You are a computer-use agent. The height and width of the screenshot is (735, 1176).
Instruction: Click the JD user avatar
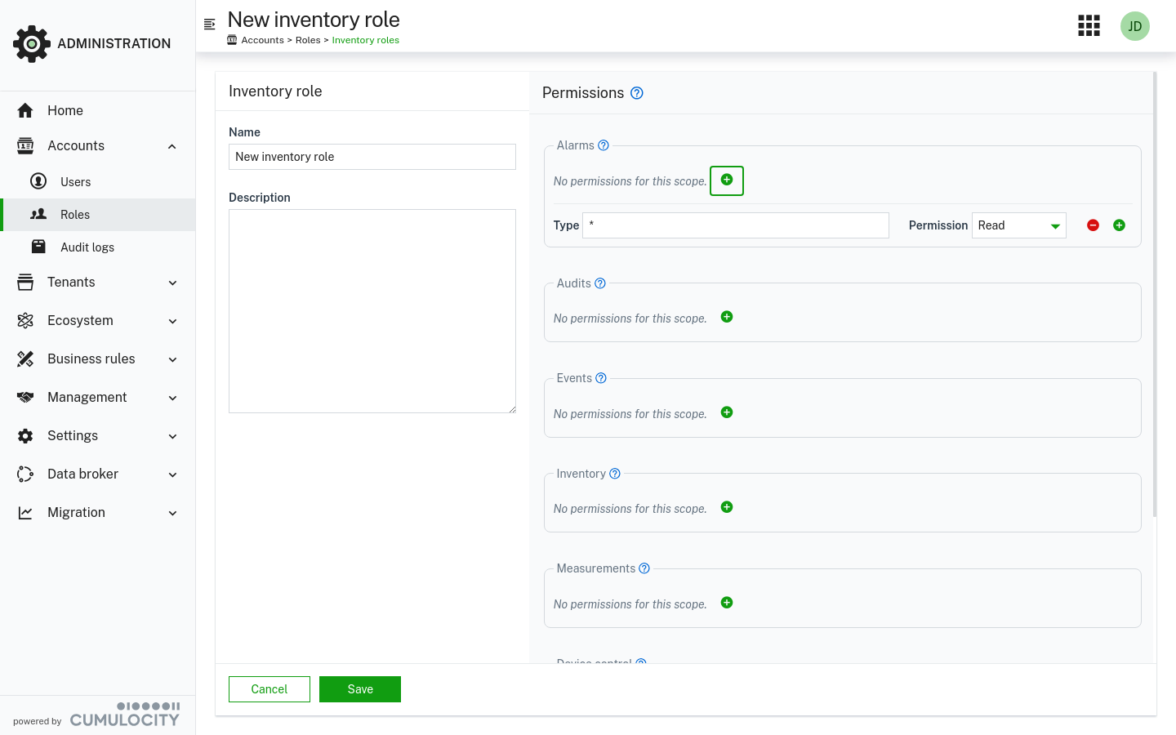[x=1134, y=26]
